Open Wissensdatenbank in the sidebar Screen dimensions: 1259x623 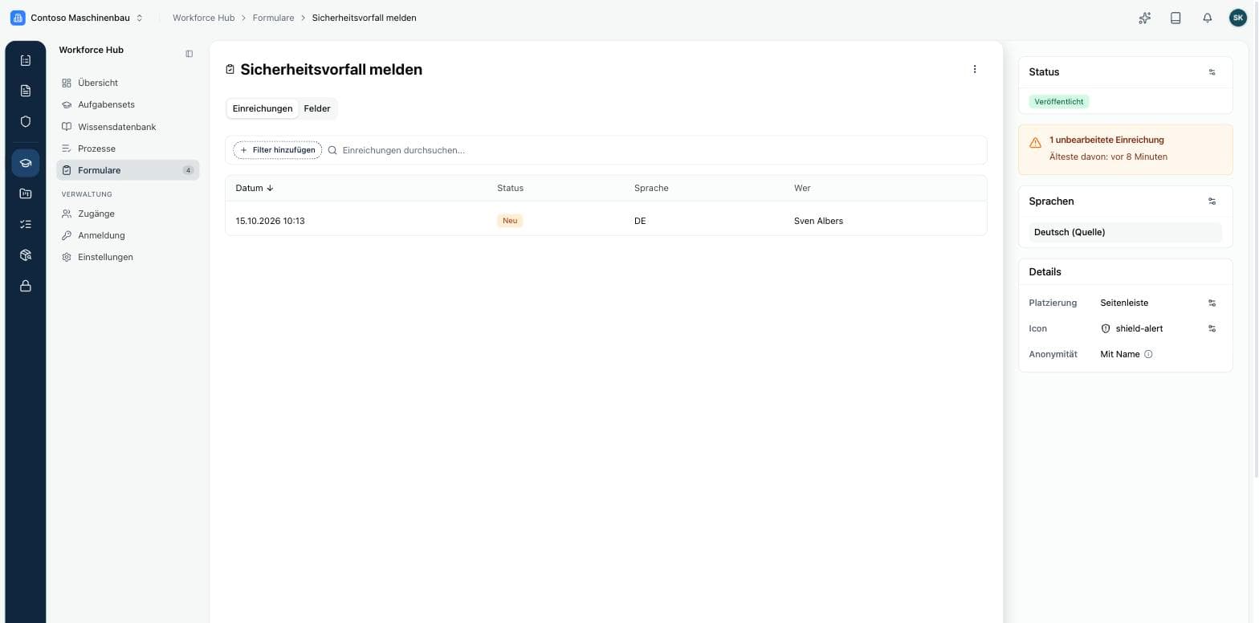pyautogui.click(x=128, y=127)
